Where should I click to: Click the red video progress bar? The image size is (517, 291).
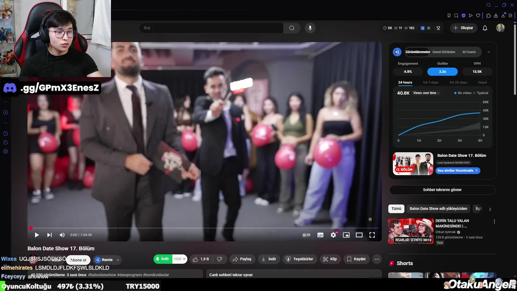point(204,228)
